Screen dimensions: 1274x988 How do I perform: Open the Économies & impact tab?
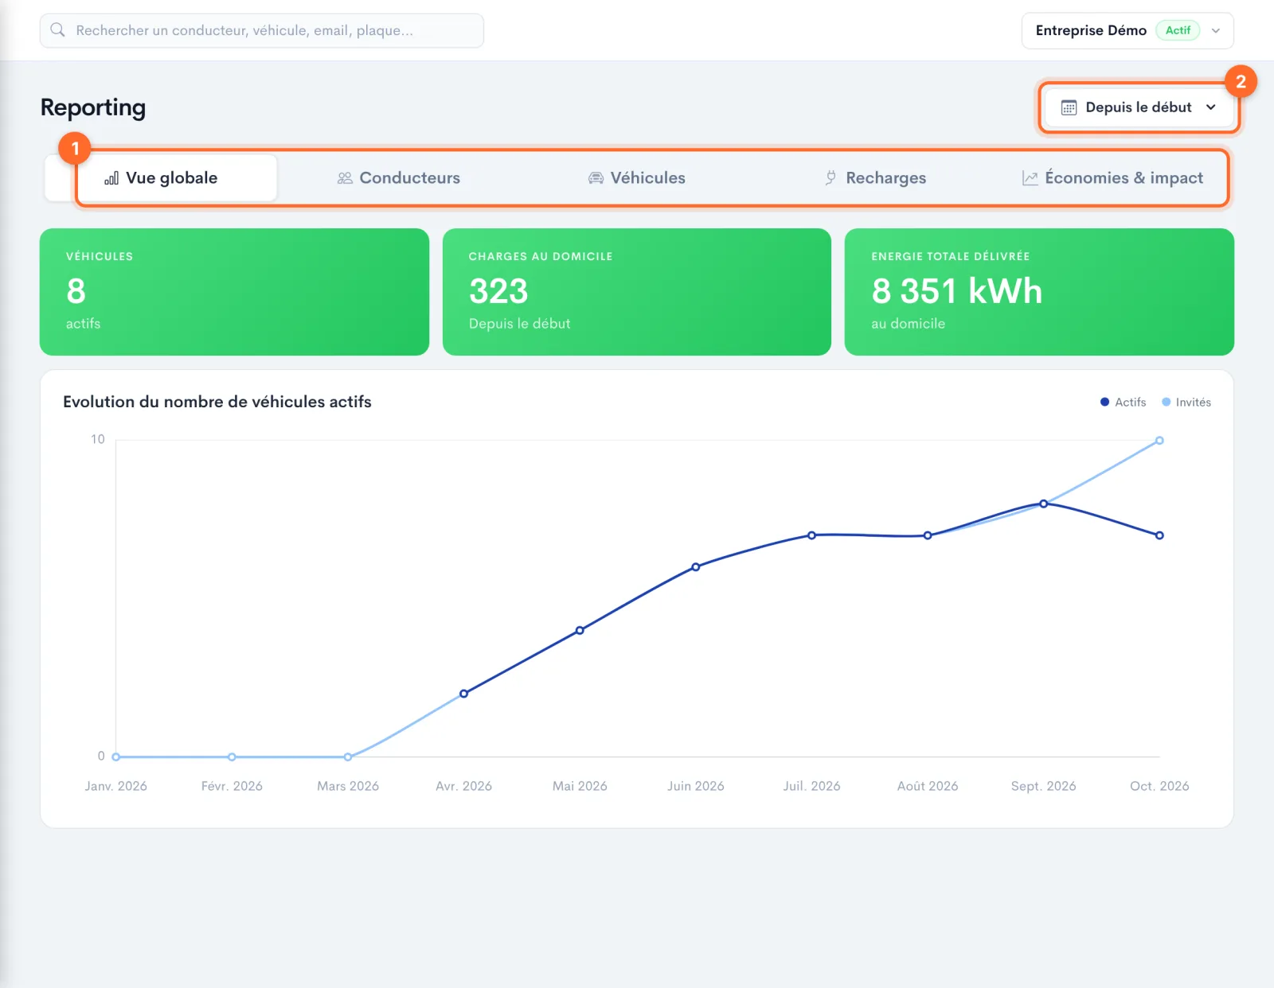[x=1112, y=177]
